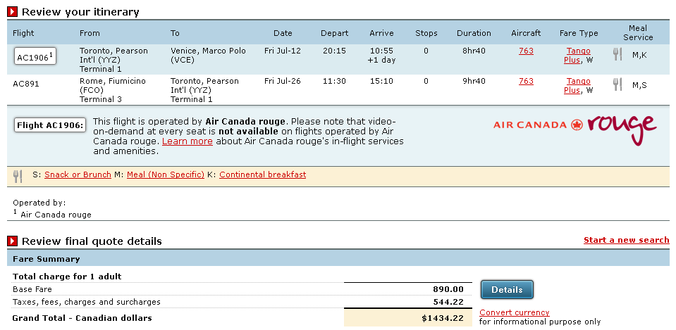Click Start a new search link
676x330 pixels.
(627, 240)
